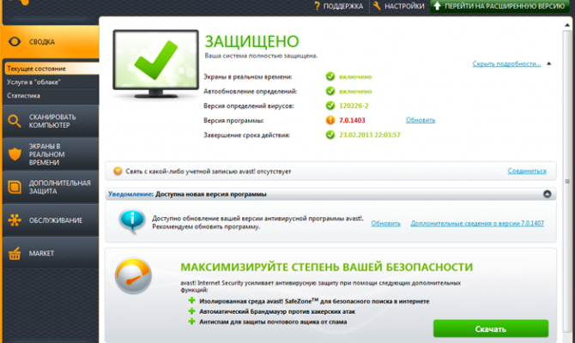Click the Уведомление header bar text
Viewport: 575px width, 343px height.
click(x=187, y=194)
